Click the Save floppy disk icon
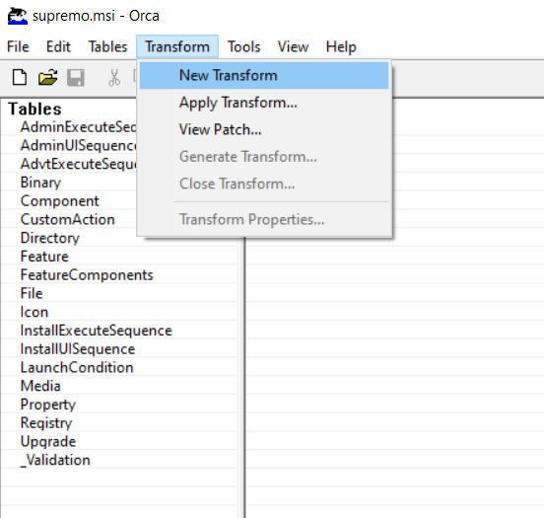Image resolution: width=544 pixels, height=518 pixels. (x=76, y=77)
